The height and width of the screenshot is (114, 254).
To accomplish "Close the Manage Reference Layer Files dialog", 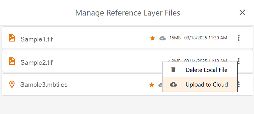I will coord(242,13).
